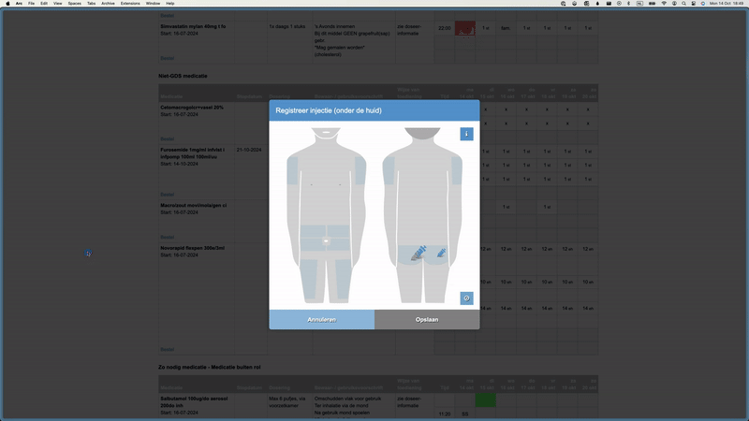The width and height of the screenshot is (749, 421).
Task: Open the Apple menu
Action: (x=7, y=4)
